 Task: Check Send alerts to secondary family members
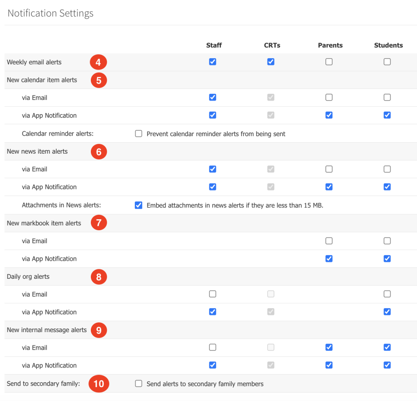(138, 383)
